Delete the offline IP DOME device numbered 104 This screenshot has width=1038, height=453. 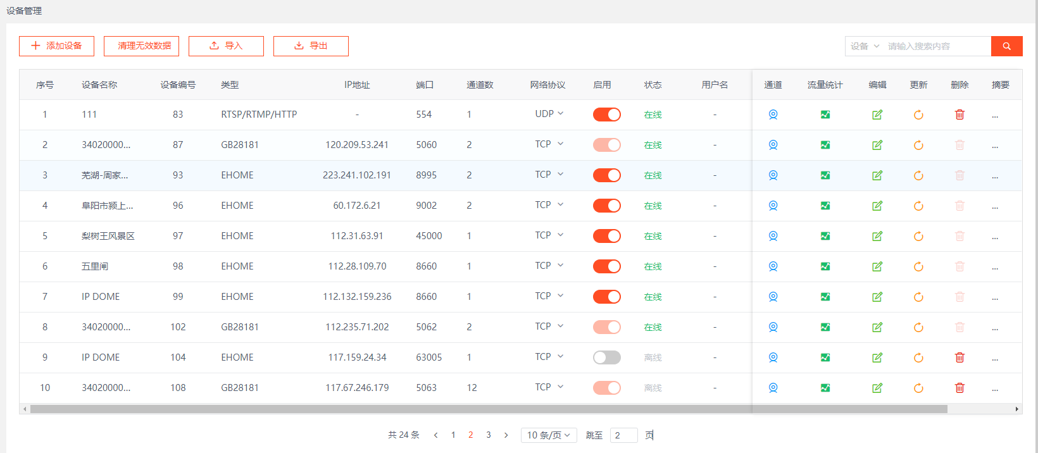(x=960, y=357)
